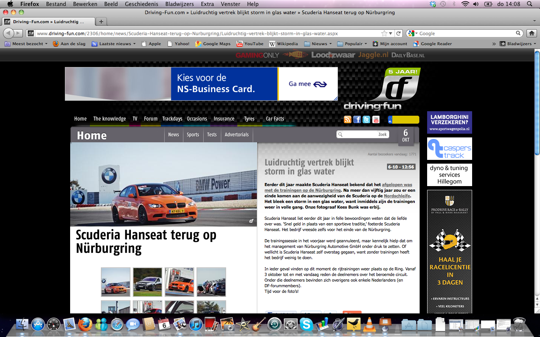Expand the Nieuws bookmarks folder
This screenshot has width=540, height=337.
pyautogui.click(x=318, y=44)
